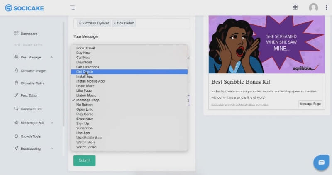Click the Broadcasting paper plane icon

16,148
